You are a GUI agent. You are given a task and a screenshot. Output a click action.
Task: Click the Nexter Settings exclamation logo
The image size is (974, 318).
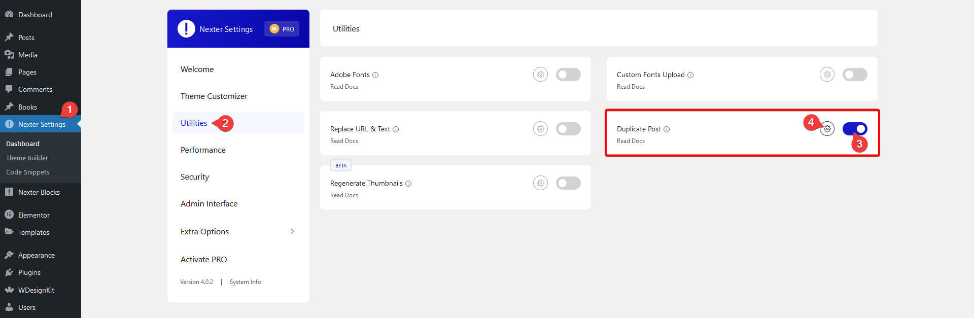pyautogui.click(x=186, y=29)
